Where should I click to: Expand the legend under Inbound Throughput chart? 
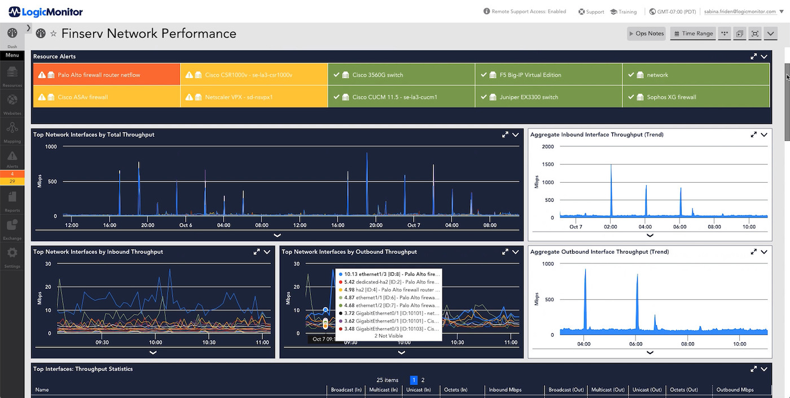point(153,352)
